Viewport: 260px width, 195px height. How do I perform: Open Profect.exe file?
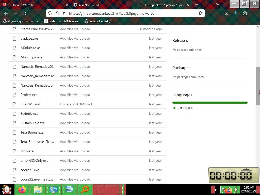coord(29,95)
